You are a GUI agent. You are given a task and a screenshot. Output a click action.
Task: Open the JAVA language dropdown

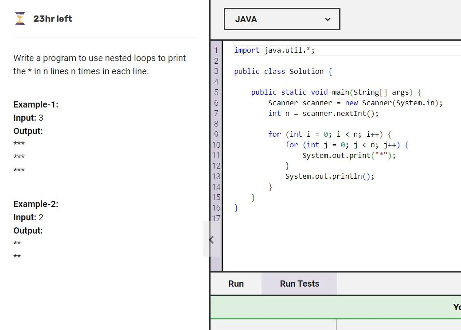click(282, 19)
